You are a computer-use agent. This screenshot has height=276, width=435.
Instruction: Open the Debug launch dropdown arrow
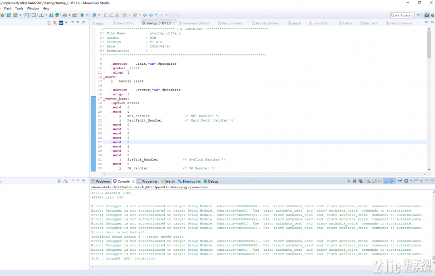click(87, 15)
